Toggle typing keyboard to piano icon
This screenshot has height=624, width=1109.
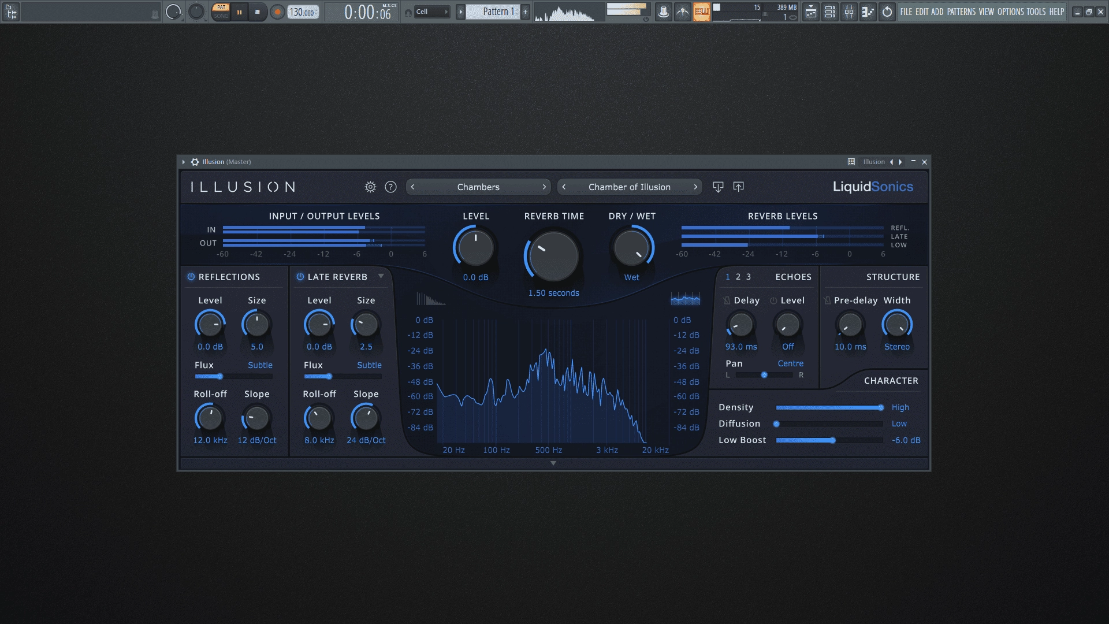[701, 12]
